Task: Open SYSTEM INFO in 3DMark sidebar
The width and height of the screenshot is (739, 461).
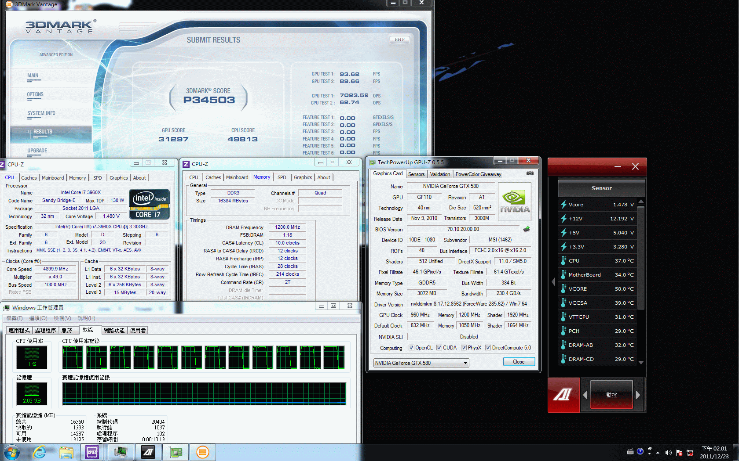Action: click(x=41, y=113)
